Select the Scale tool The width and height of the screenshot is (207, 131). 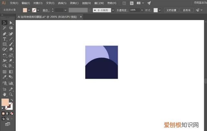(x=11, y=55)
